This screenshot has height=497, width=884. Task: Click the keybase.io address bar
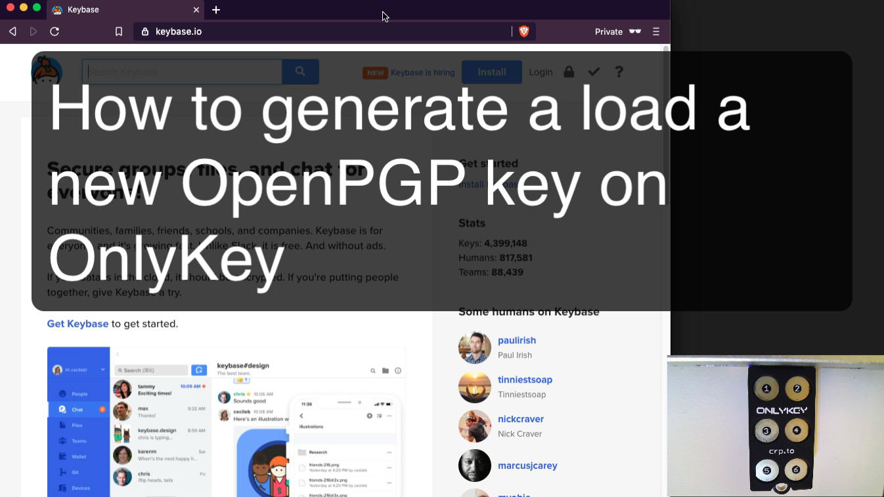[322, 32]
